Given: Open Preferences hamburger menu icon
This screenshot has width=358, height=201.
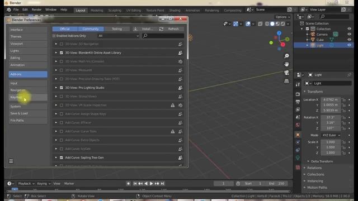Looking at the screenshot, I should pyautogui.click(x=11, y=161).
